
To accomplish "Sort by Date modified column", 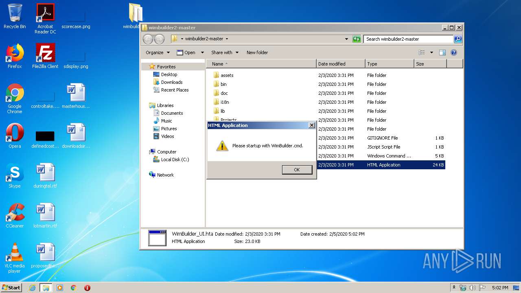I will coord(341,64).
